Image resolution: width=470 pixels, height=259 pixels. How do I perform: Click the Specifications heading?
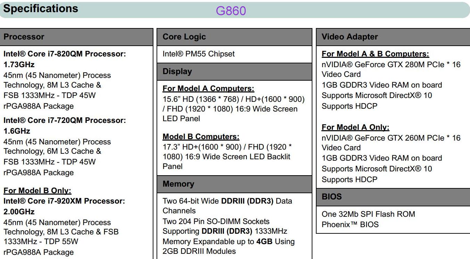(41, 9)
